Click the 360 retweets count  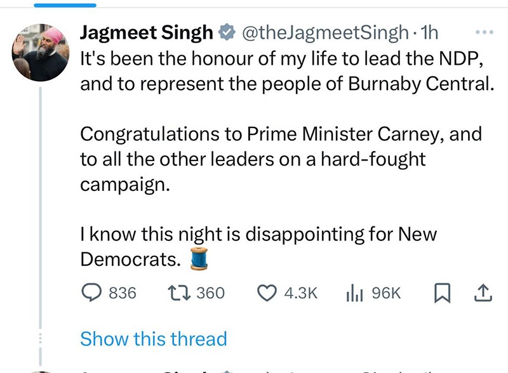point(211,292)
